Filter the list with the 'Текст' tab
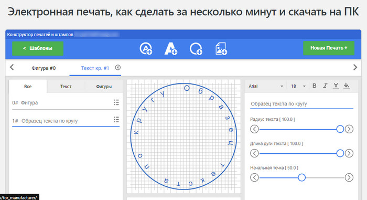 [66, 86]
